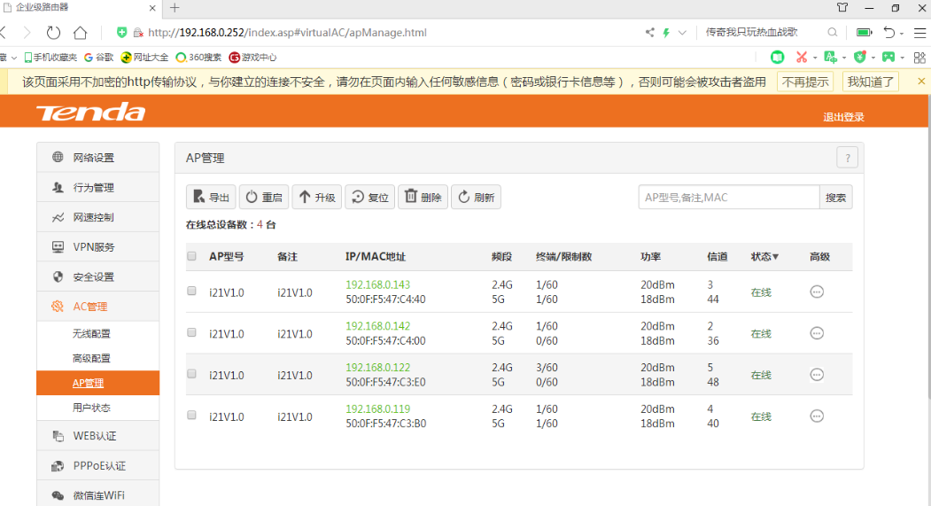Open the help question mark icon
This screenshot has height=506, width=931.
(847, 158)
